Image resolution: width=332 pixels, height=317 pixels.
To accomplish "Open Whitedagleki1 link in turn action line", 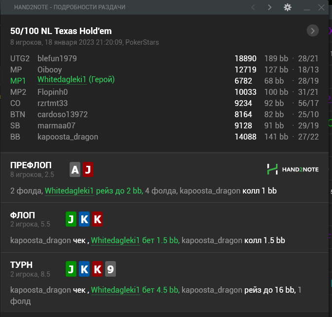I will [115, 290].
